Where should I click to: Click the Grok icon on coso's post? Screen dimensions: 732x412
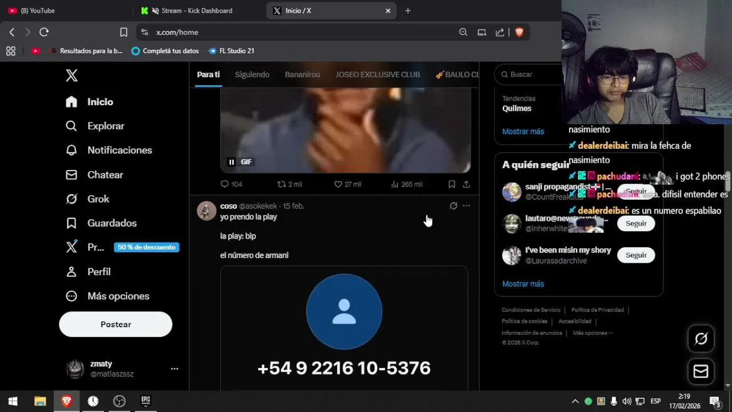point(453,206)
